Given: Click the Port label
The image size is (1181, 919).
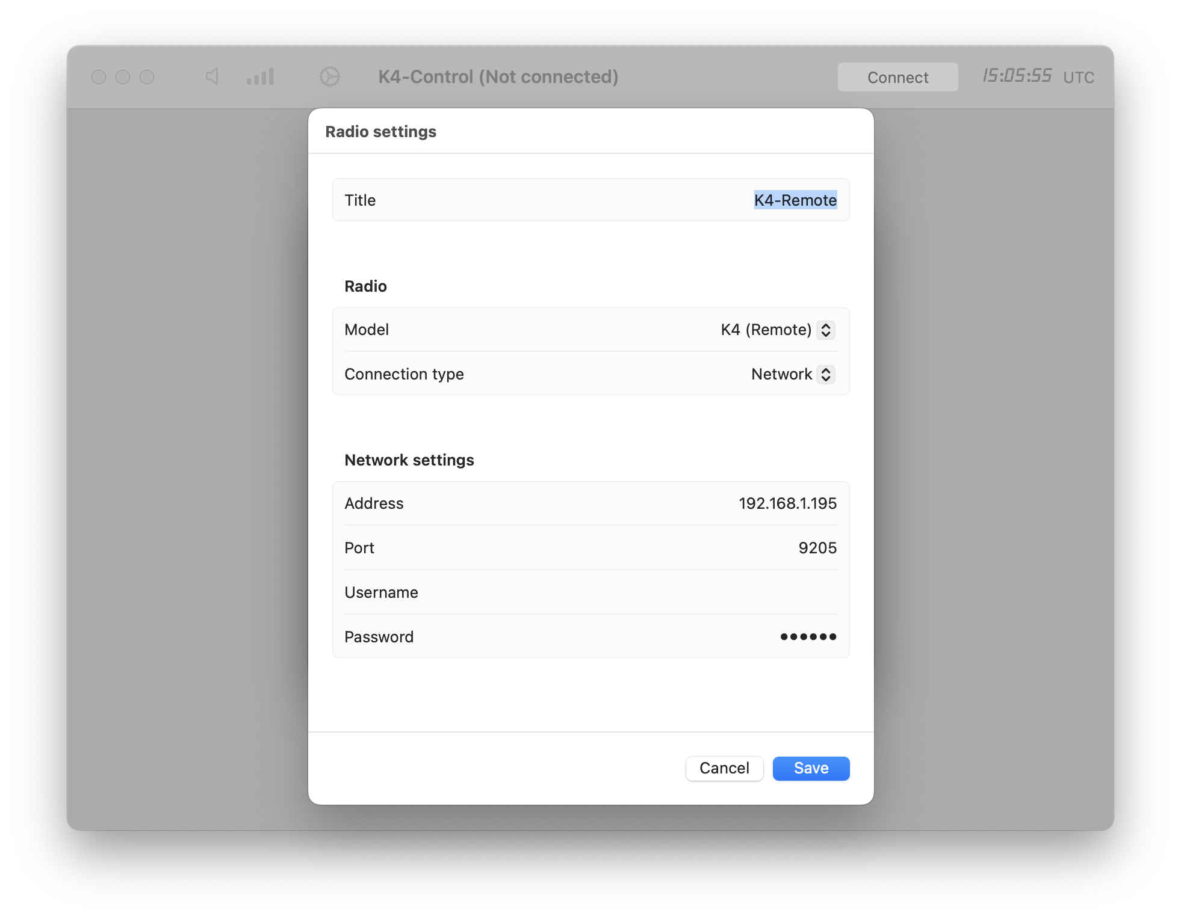Looking at the screenshot, I should 359,548.
